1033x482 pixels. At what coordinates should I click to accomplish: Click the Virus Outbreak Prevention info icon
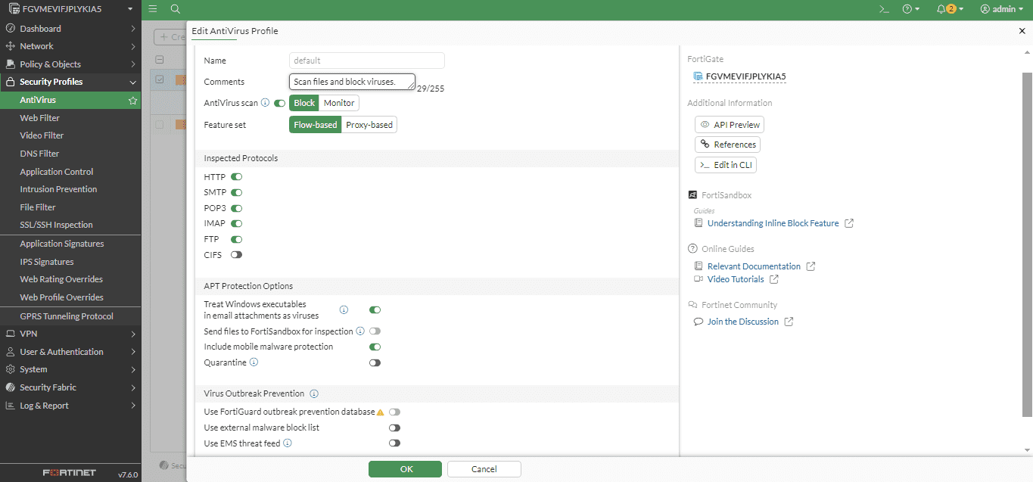pyautogui.click(x=314, y=393)
